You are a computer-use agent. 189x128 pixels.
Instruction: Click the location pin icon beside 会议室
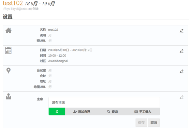coord(9,70)
